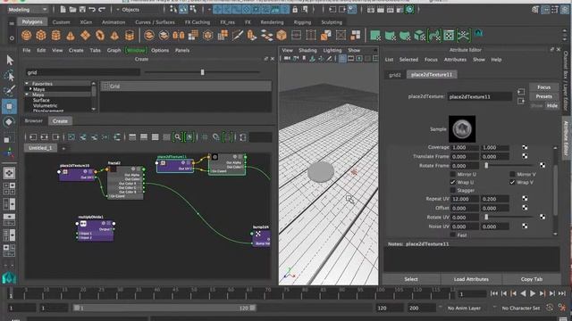Collapse the Maya category in Create list
Viewport: 572px width, 321px height.
click(x=27, y=95)
